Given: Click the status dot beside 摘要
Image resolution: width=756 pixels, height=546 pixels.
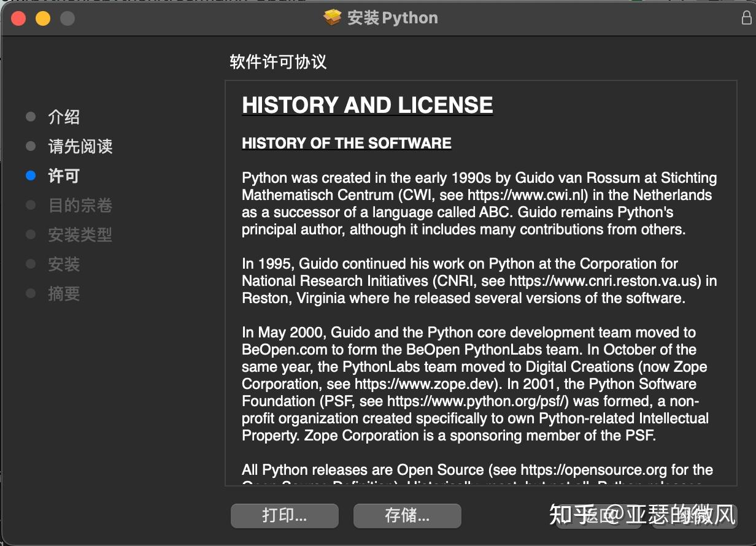Looking at the screenshot, I should tap(30, 293).
